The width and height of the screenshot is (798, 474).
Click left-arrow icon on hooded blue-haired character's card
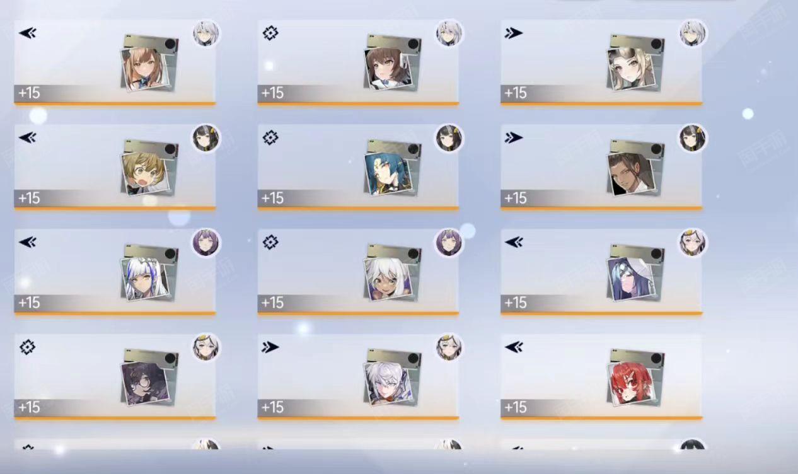tap(514, 242)
